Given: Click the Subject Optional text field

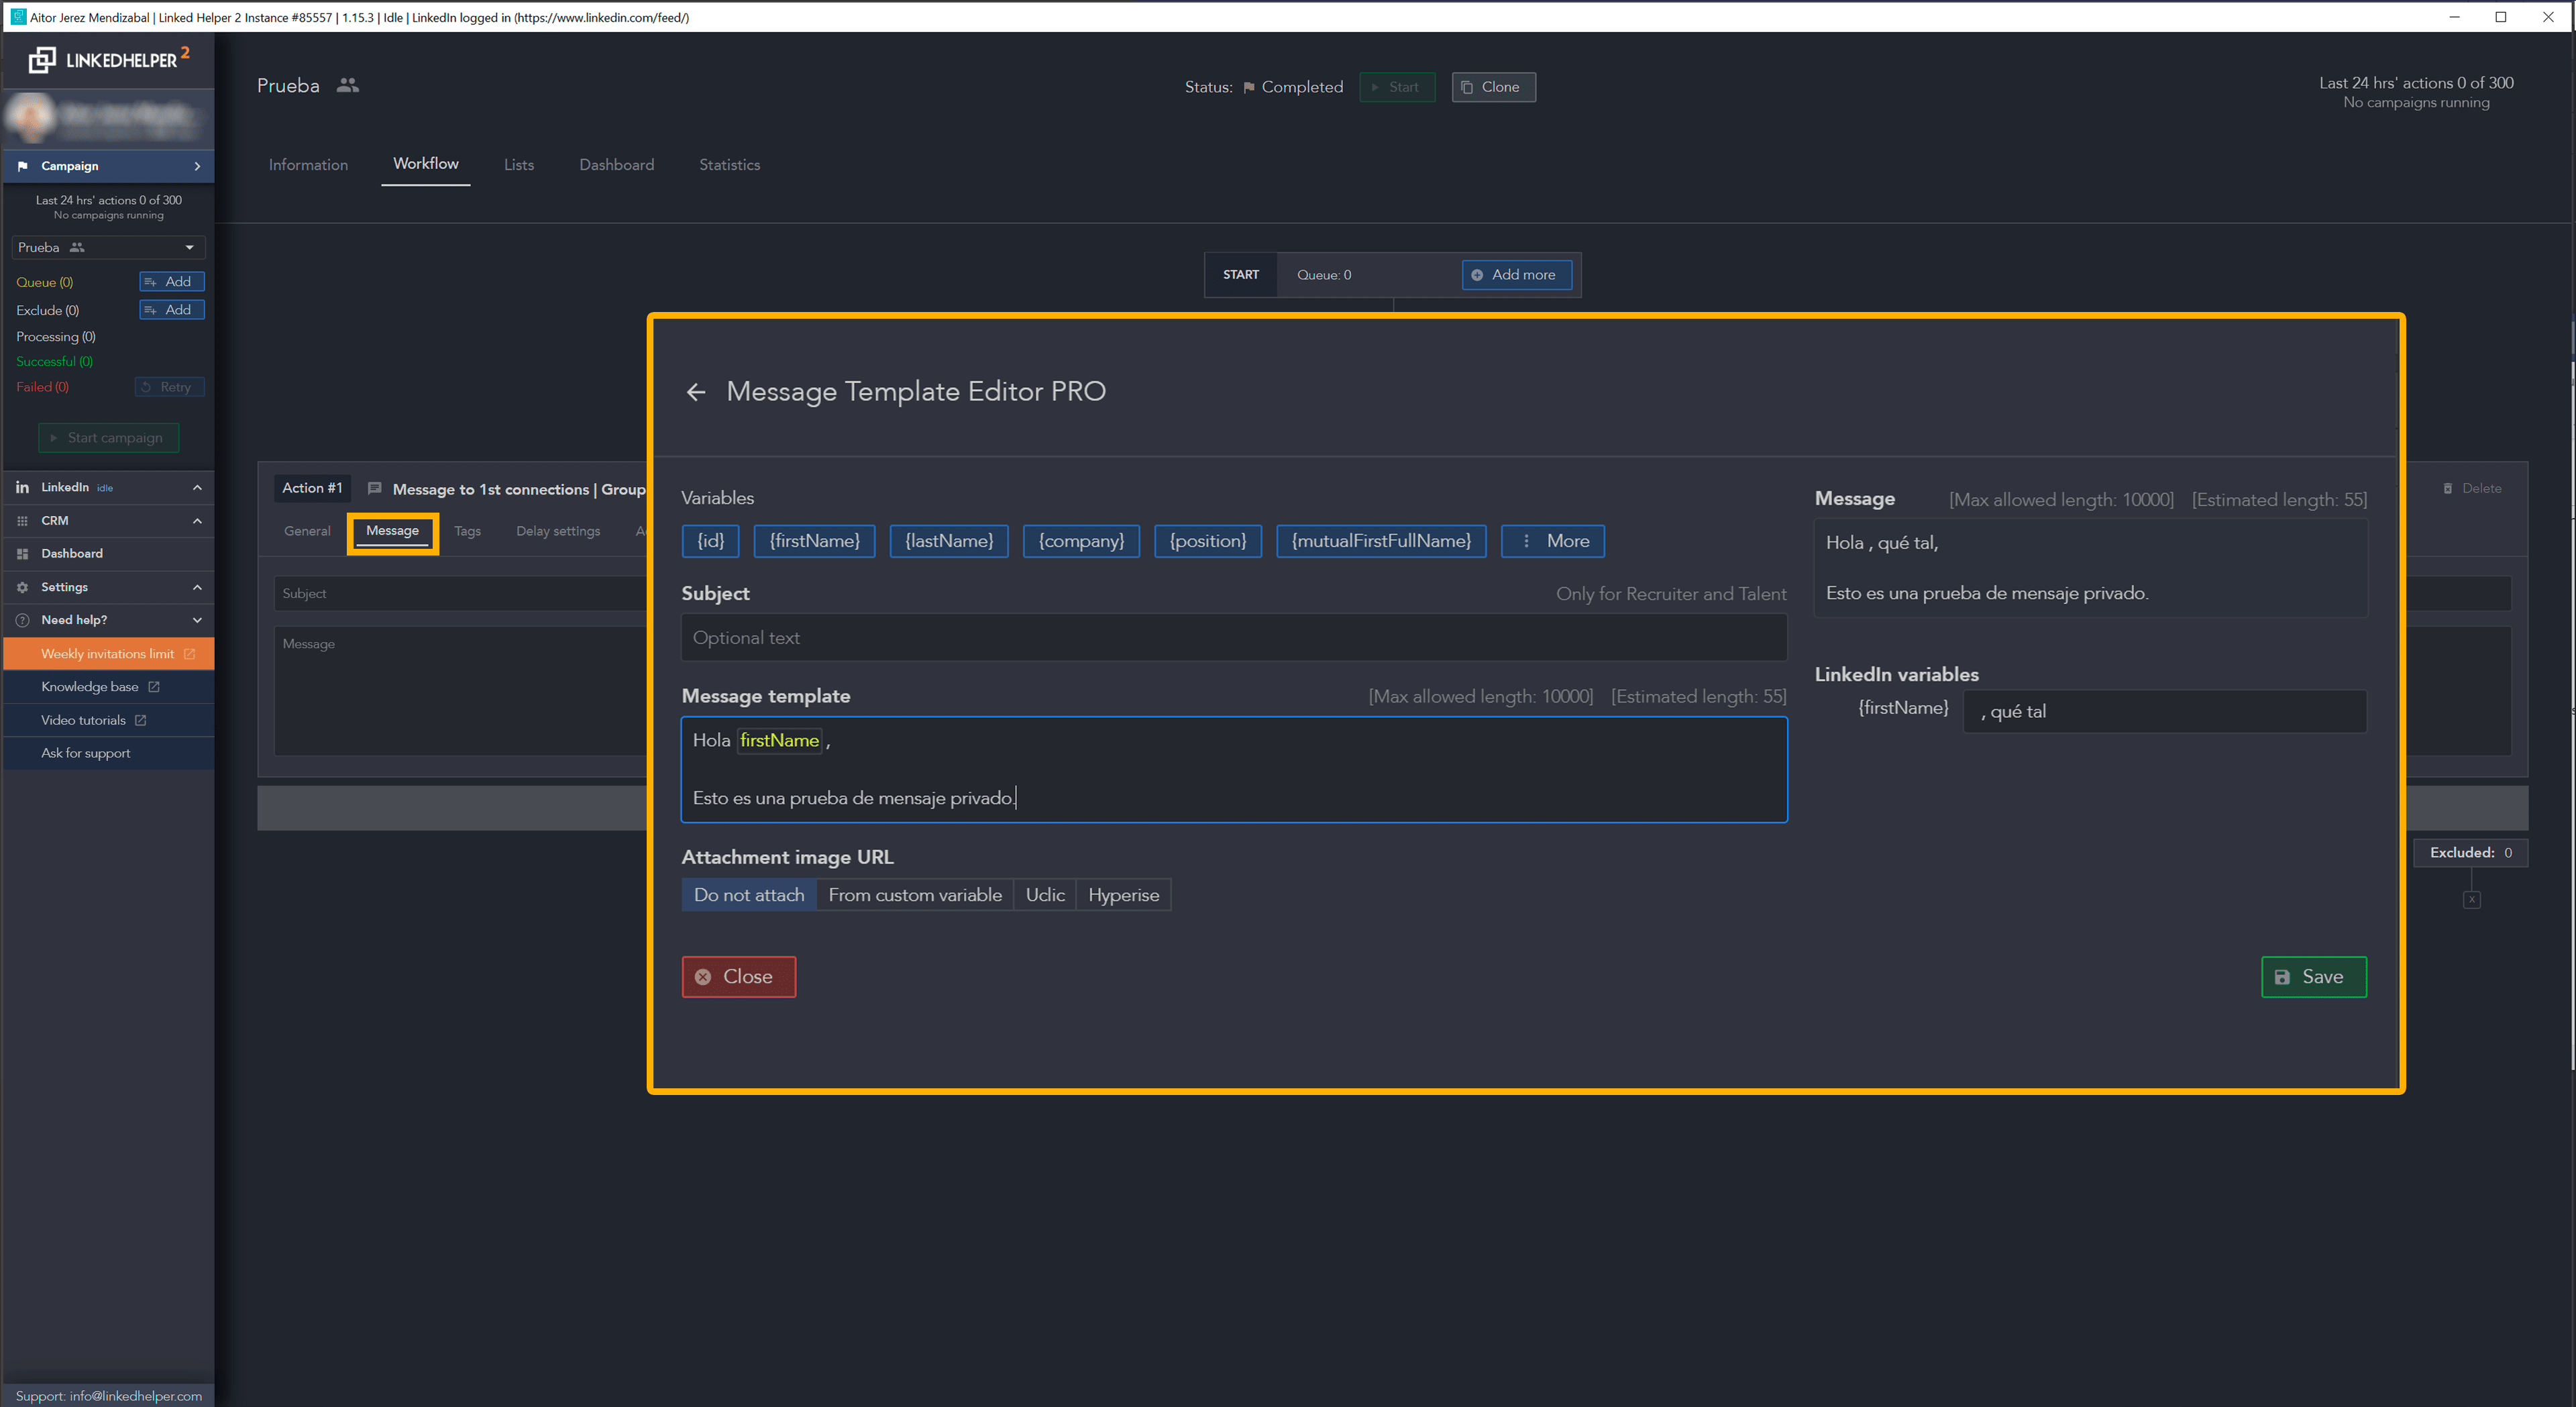Looking at the screenshot, I should (1234, 638).
